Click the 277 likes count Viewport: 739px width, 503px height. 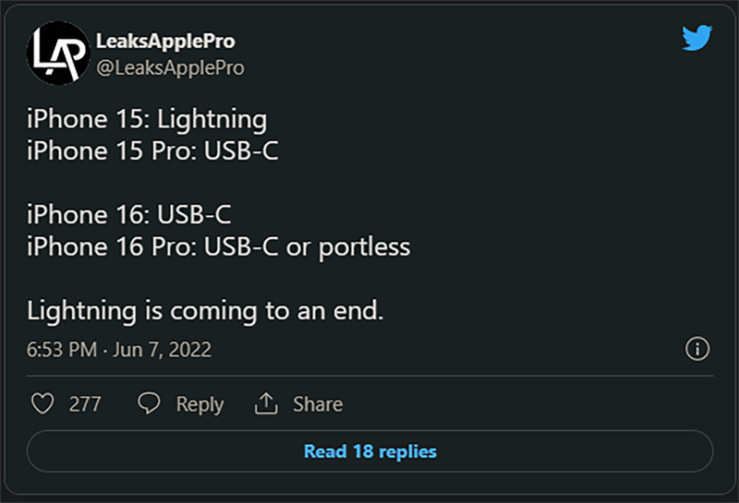85,404
